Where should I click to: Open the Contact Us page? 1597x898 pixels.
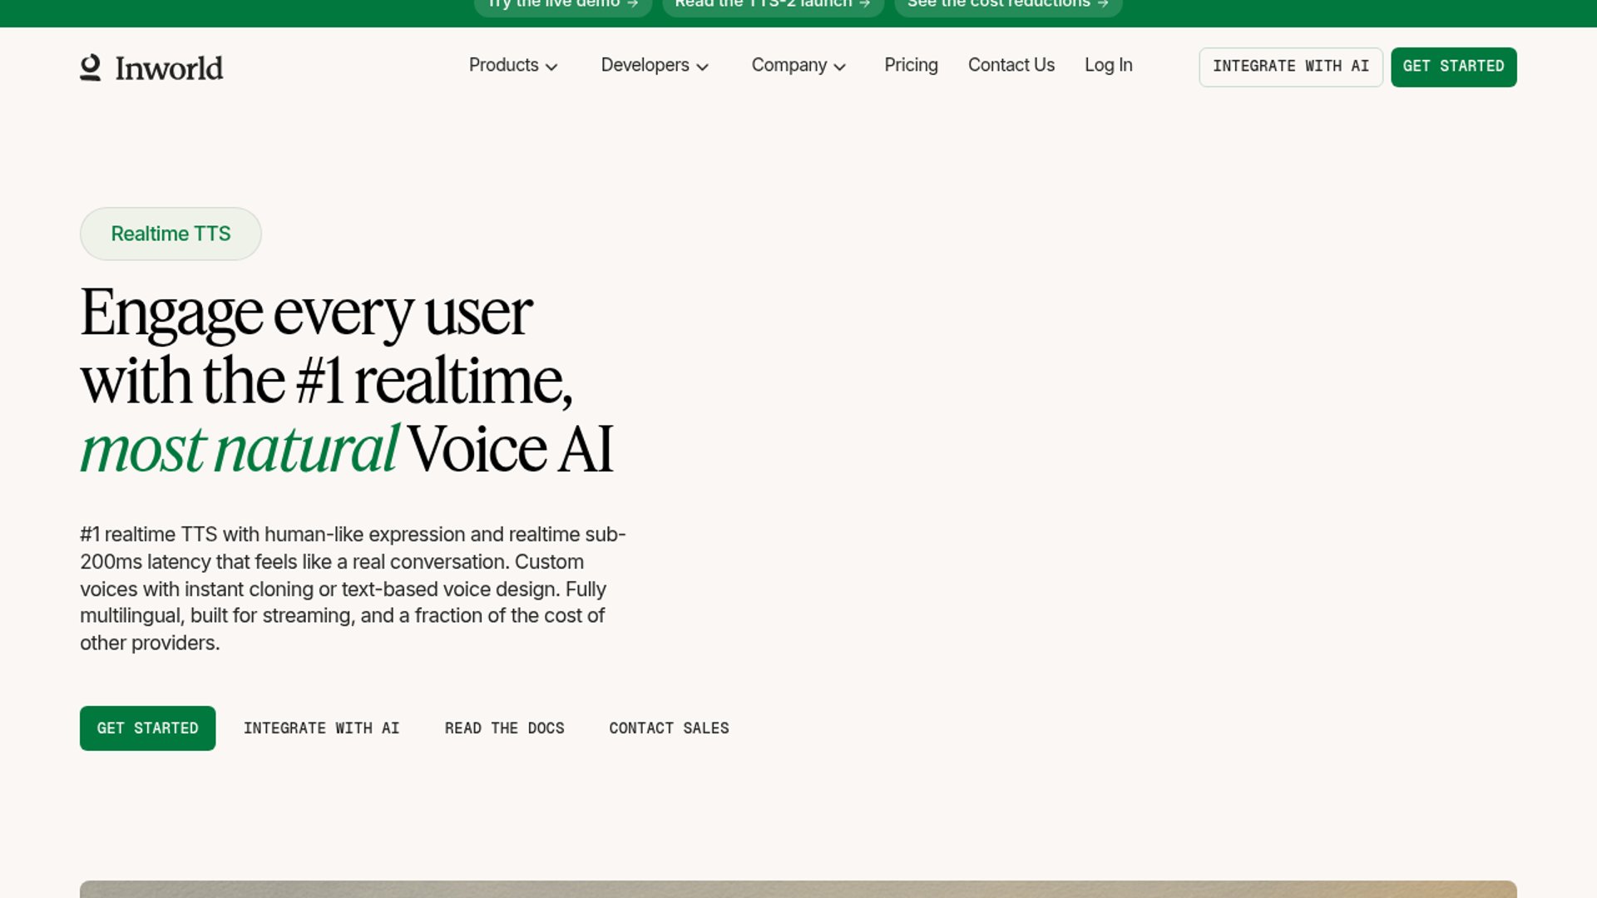click(1011, 66)
